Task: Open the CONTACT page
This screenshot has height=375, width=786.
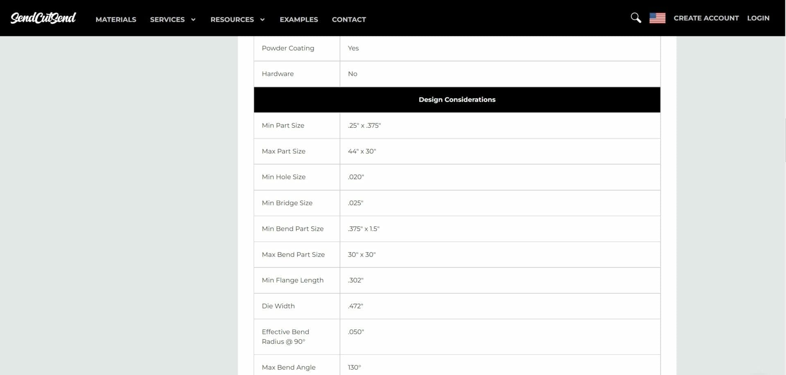Action: click(x=349, y=19)
